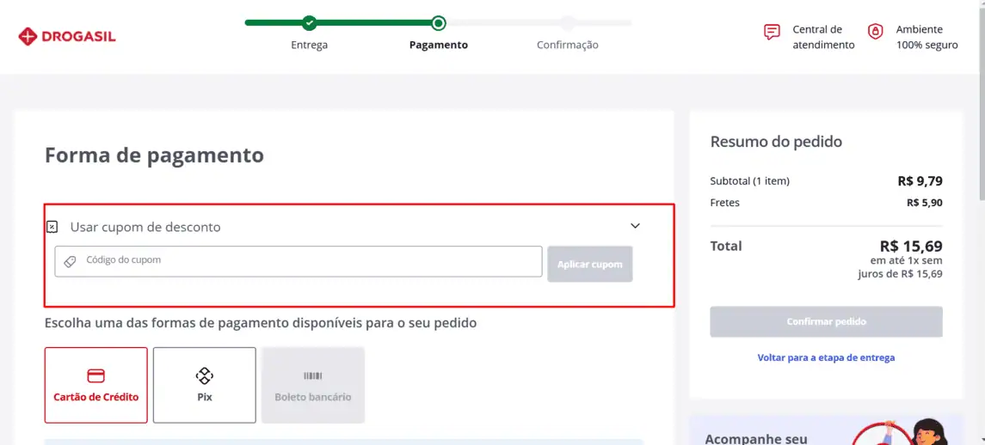The image size is (985, 445).
Task: Click the Ambiente 100% seguro text
Action: pos(927,37)
